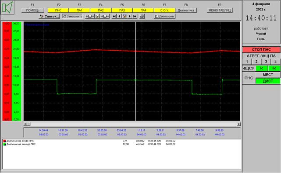Jump to trend start with double-left arrow
This screenshot has width=281, height=173.
(x=114, y=16)
